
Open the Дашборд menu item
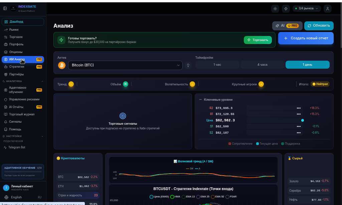(x=23, y=22)
